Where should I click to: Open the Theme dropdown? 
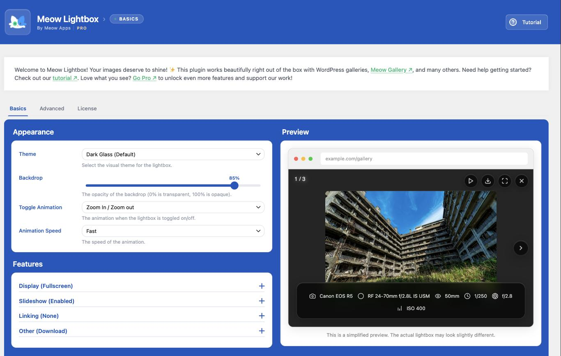(173, 154)
